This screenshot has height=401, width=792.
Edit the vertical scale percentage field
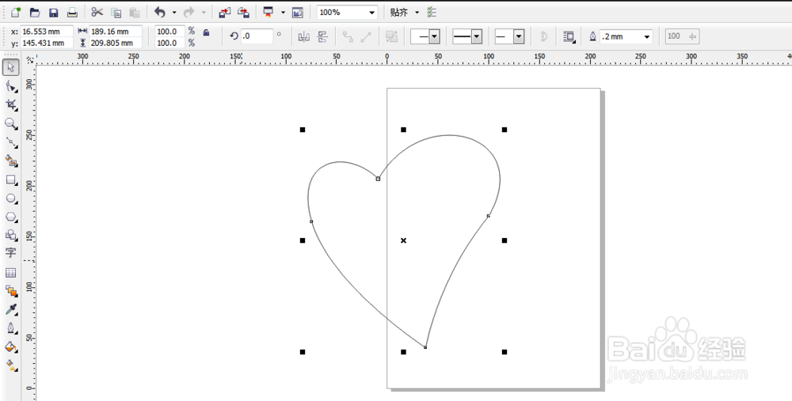(169, 43)
